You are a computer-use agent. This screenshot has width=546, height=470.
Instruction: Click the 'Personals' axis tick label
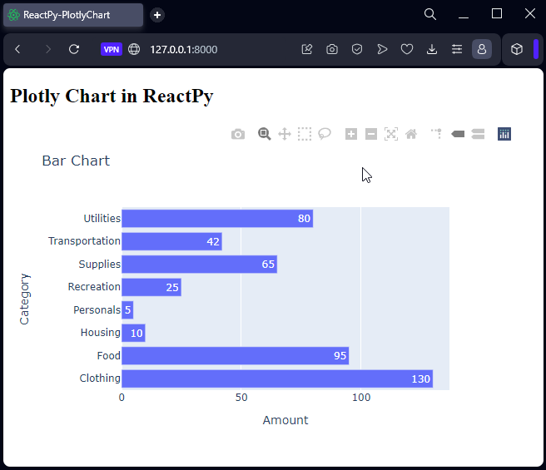(97, 309)
